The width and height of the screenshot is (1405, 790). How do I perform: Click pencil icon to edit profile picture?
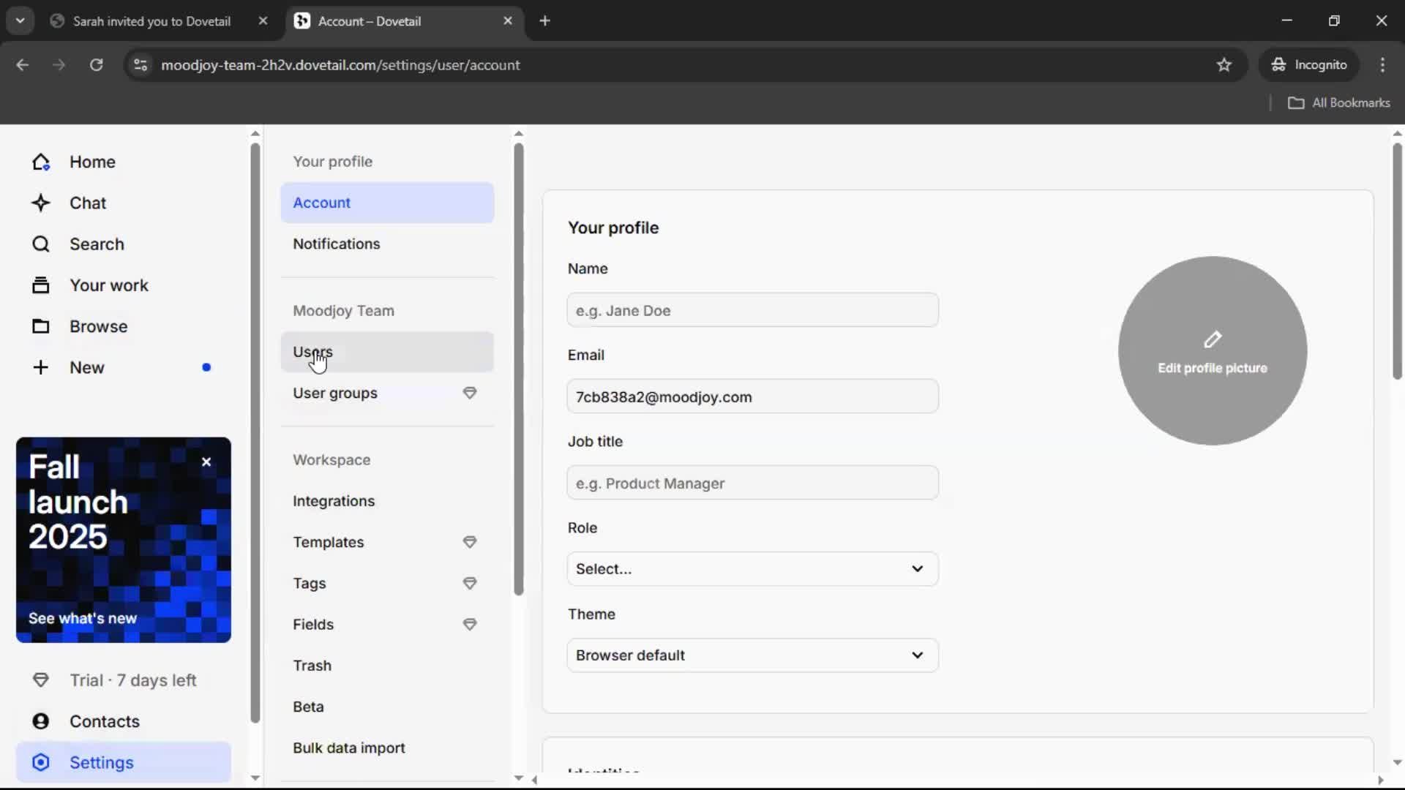point(1213,340)
